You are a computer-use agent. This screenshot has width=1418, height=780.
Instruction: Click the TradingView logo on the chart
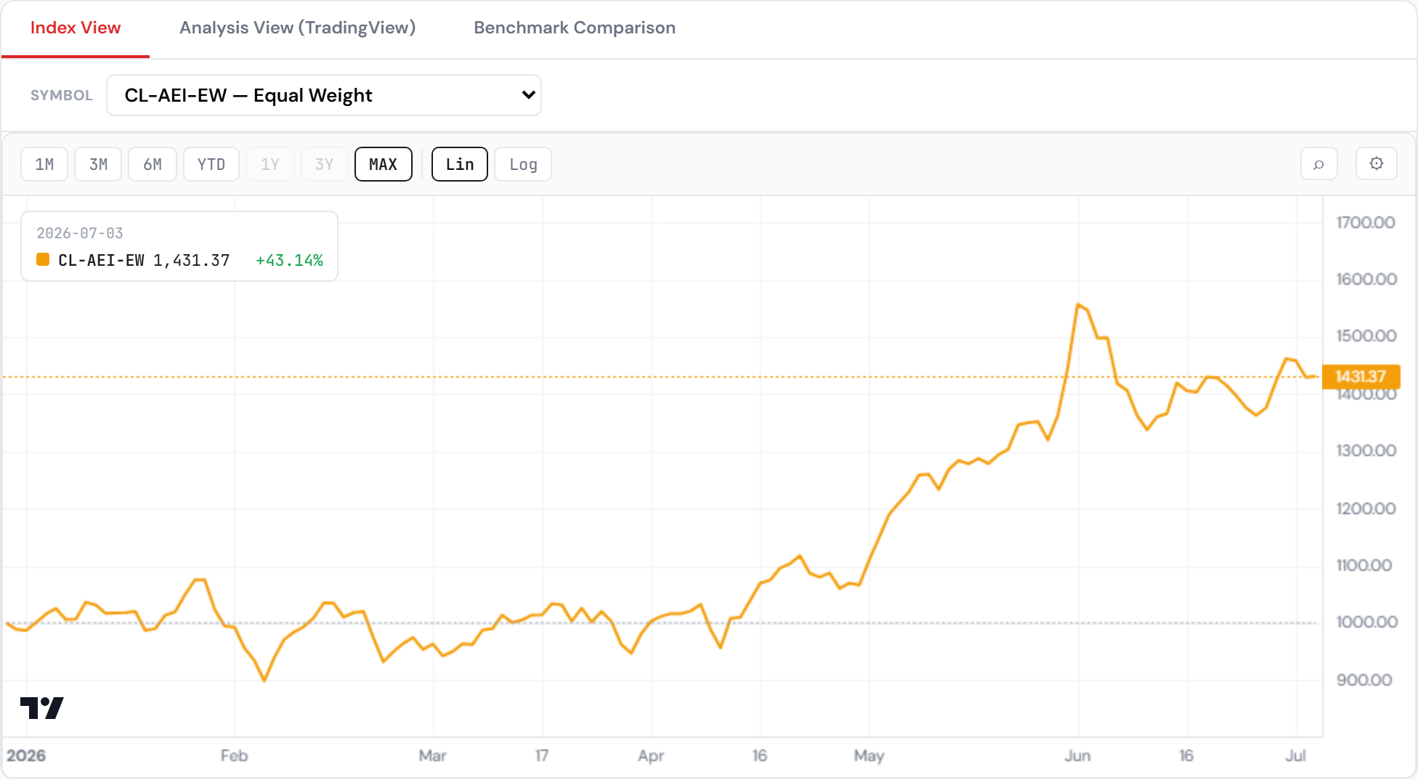pyautogui.click(x=42, y=707)
